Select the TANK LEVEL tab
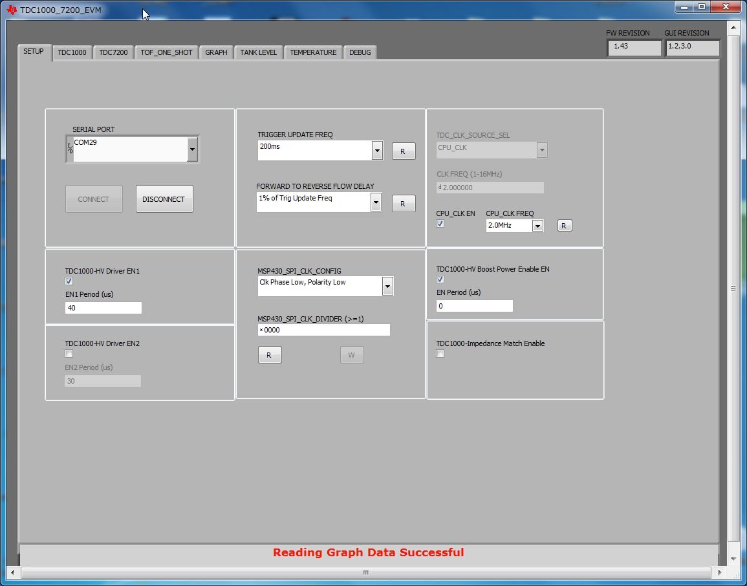747x586 pixels. (258, 52)
